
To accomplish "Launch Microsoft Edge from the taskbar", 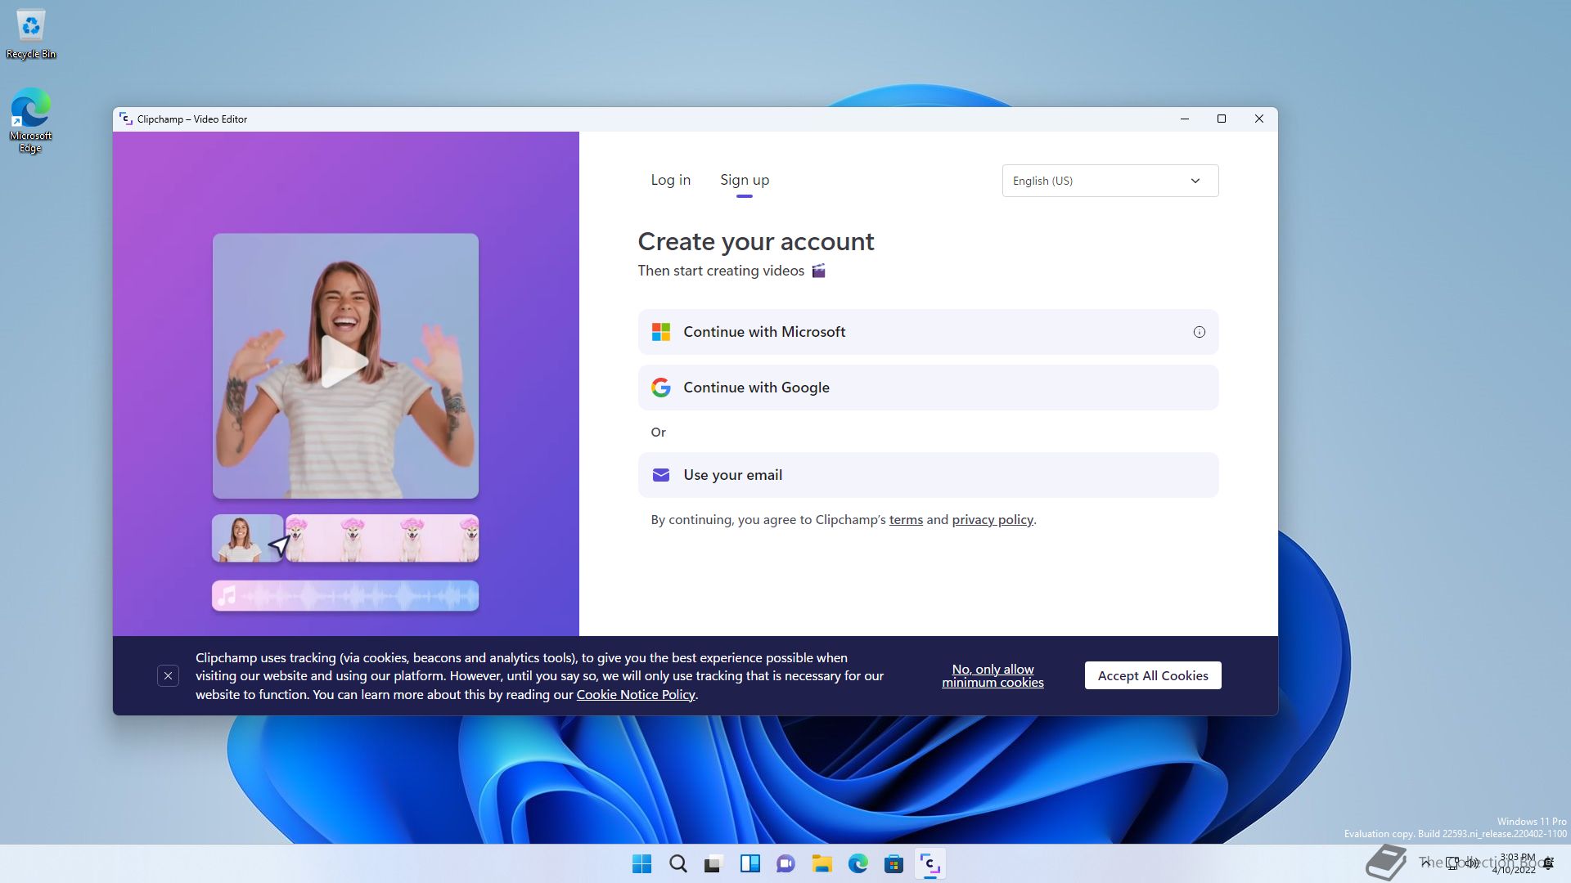I will point(858,863).
